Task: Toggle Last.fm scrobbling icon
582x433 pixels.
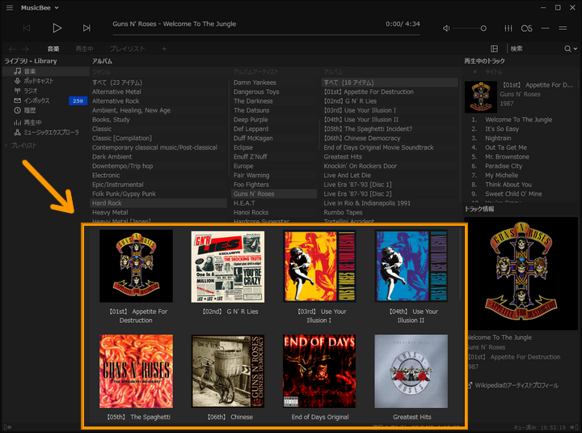Action: coord(526,28)
